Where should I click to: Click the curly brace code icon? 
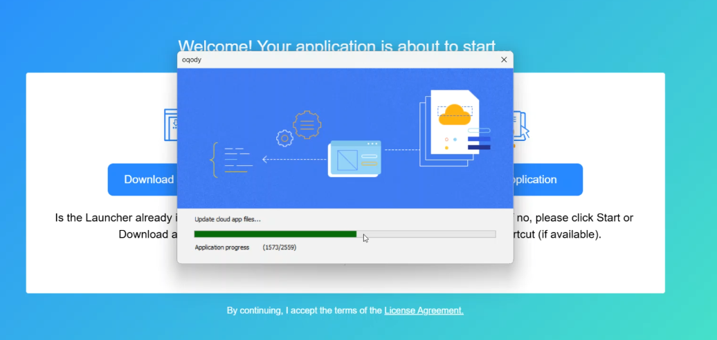click(x=215, y=160)
